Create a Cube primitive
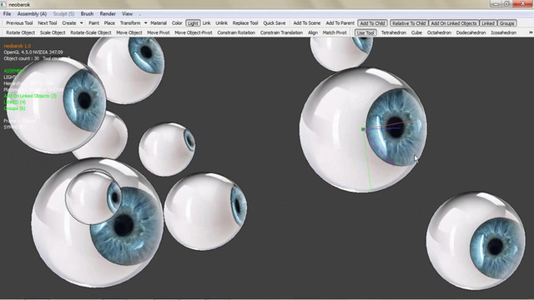 point(416,32)
